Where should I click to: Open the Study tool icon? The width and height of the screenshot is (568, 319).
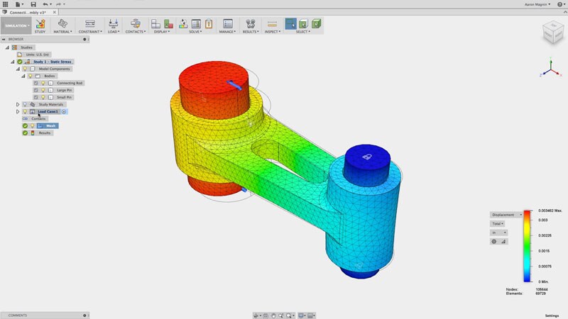[40, 24]
